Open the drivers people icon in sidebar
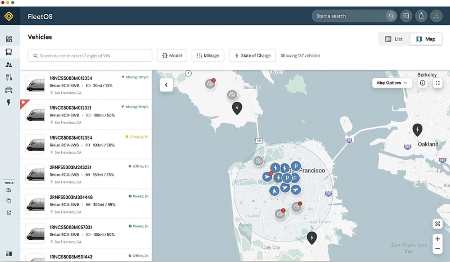 pos(9,65)
